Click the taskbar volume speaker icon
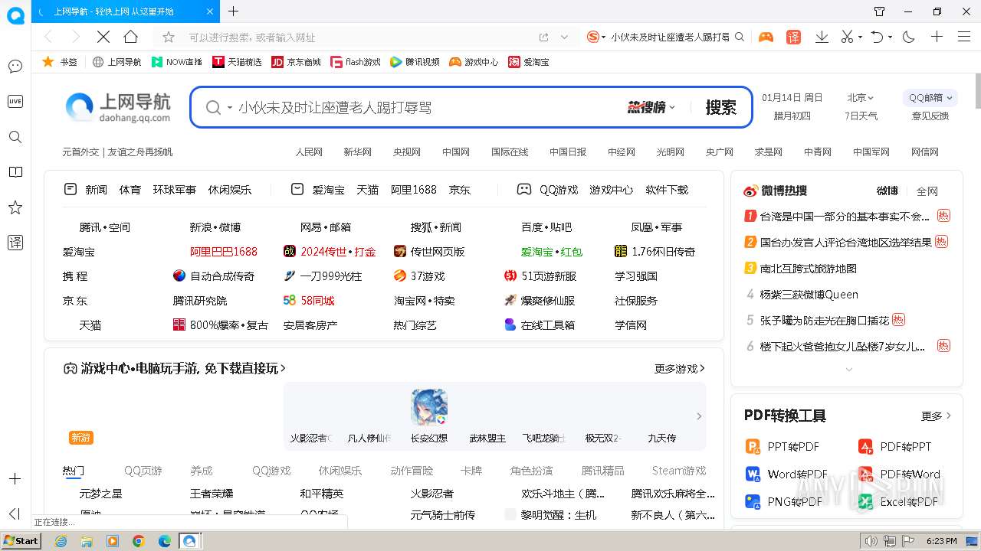The height and width of the screenshot is (551, 981). click(871, 541)
